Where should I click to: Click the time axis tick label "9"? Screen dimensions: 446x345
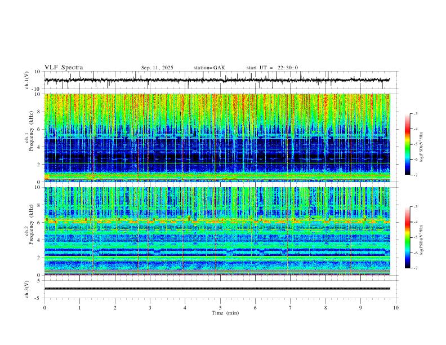tap(360, 308)
